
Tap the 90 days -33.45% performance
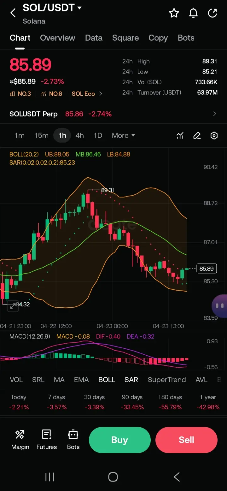point(132,402)
